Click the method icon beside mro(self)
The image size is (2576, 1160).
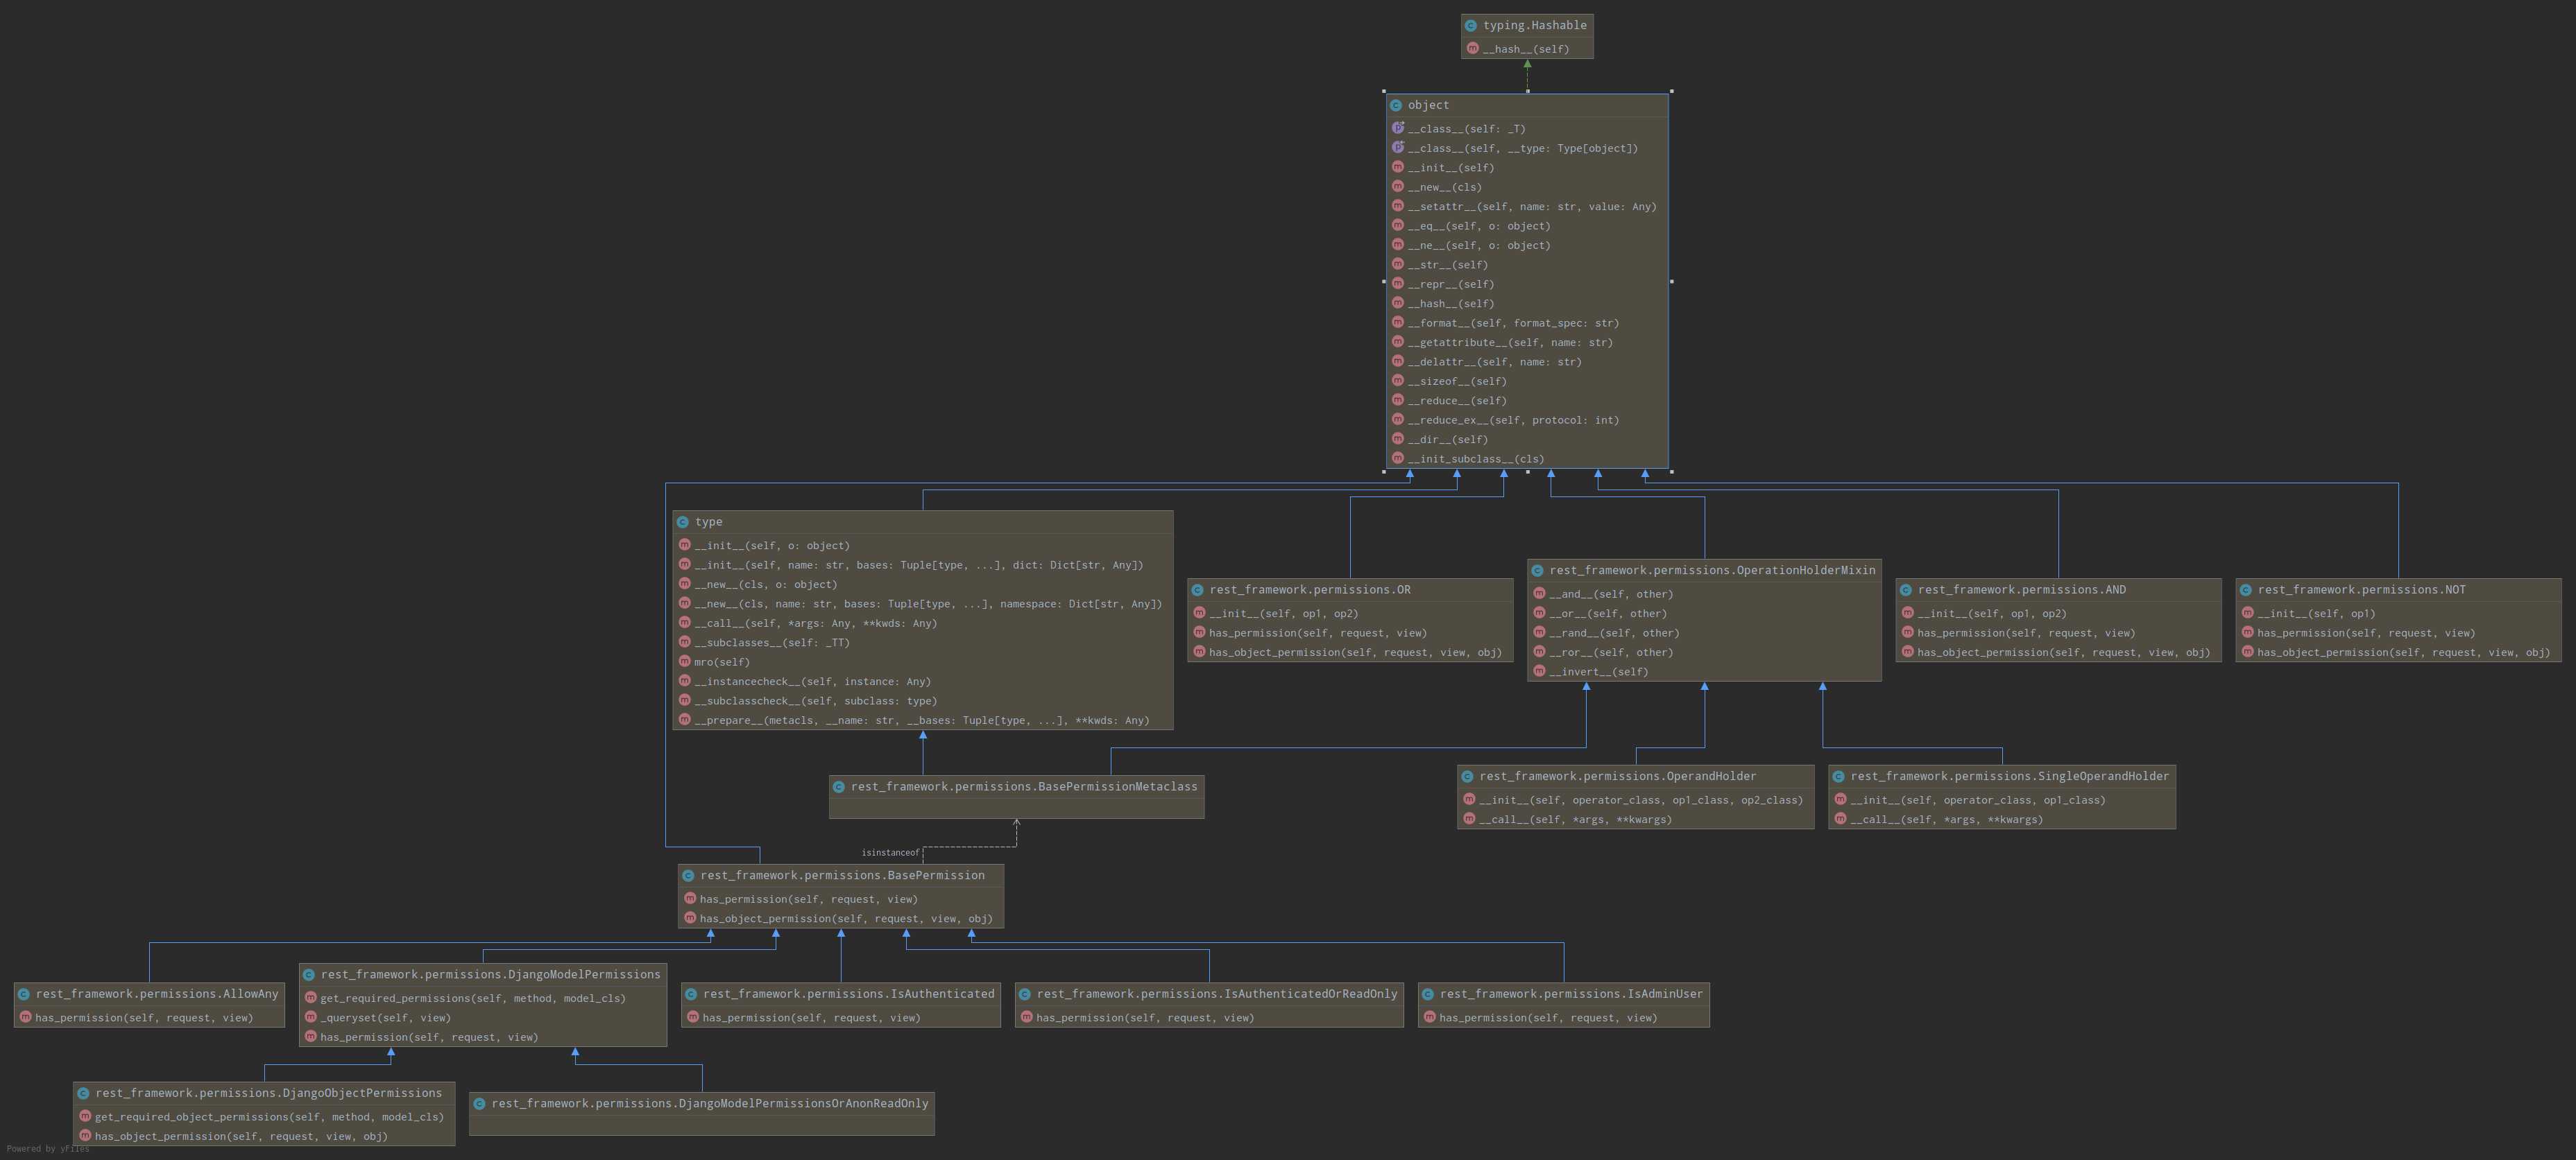pyautogui.click(x=685, y=661)
